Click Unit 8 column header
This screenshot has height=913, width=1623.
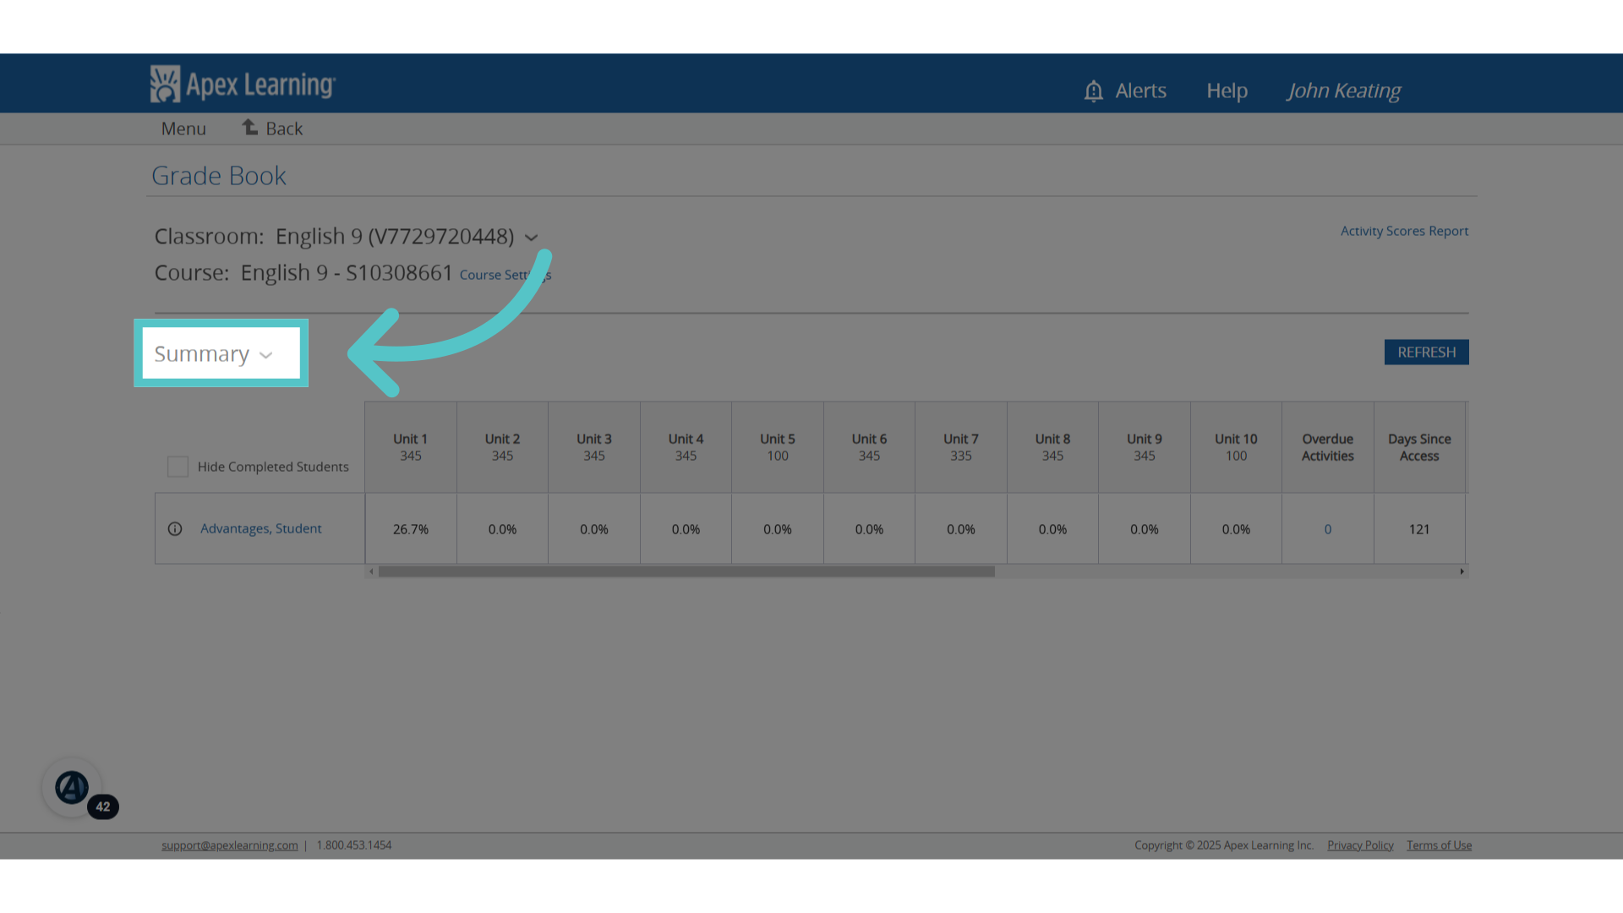tap(1052, 447)
